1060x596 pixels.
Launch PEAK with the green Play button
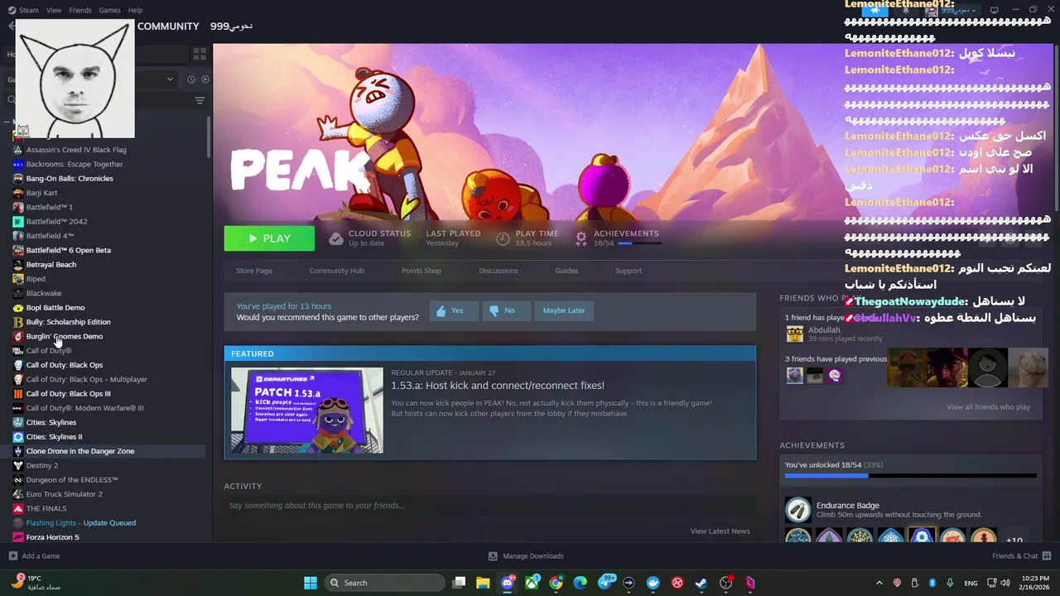pyautogui.click(x=269, y=238)
